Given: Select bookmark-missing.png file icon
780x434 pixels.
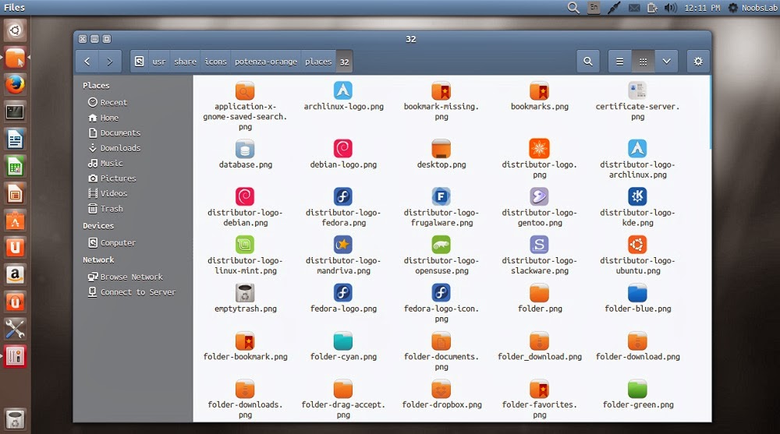Looking at the screenshot, I should [441, 90].
